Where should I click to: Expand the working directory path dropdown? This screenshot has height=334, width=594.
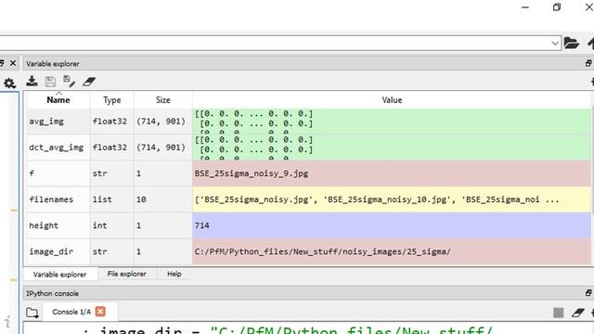pos(555,44)
